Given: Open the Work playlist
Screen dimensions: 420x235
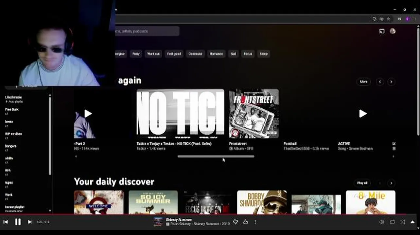Looking at the screenshot, I should 26,196.
